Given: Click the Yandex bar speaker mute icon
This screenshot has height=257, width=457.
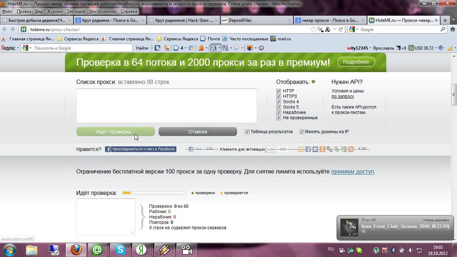Looking at the screenshot, I should [x=441, y=48].
